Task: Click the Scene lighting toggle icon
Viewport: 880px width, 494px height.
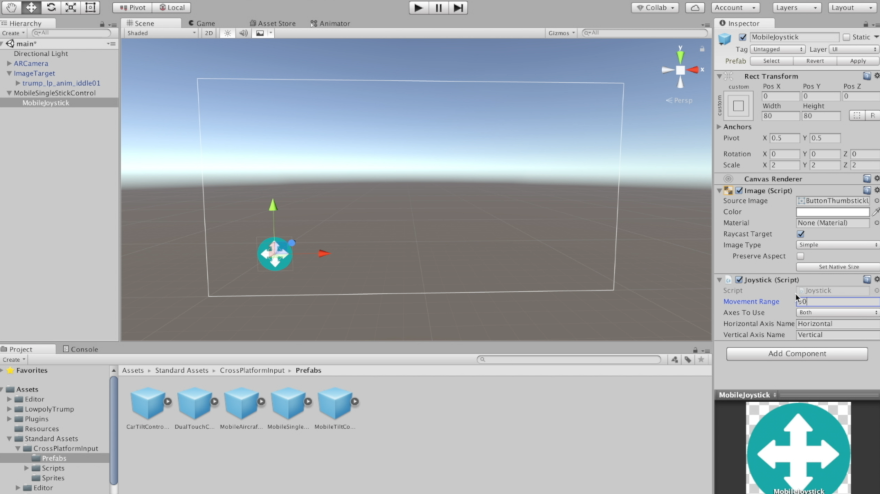Action: coord(227,33)
